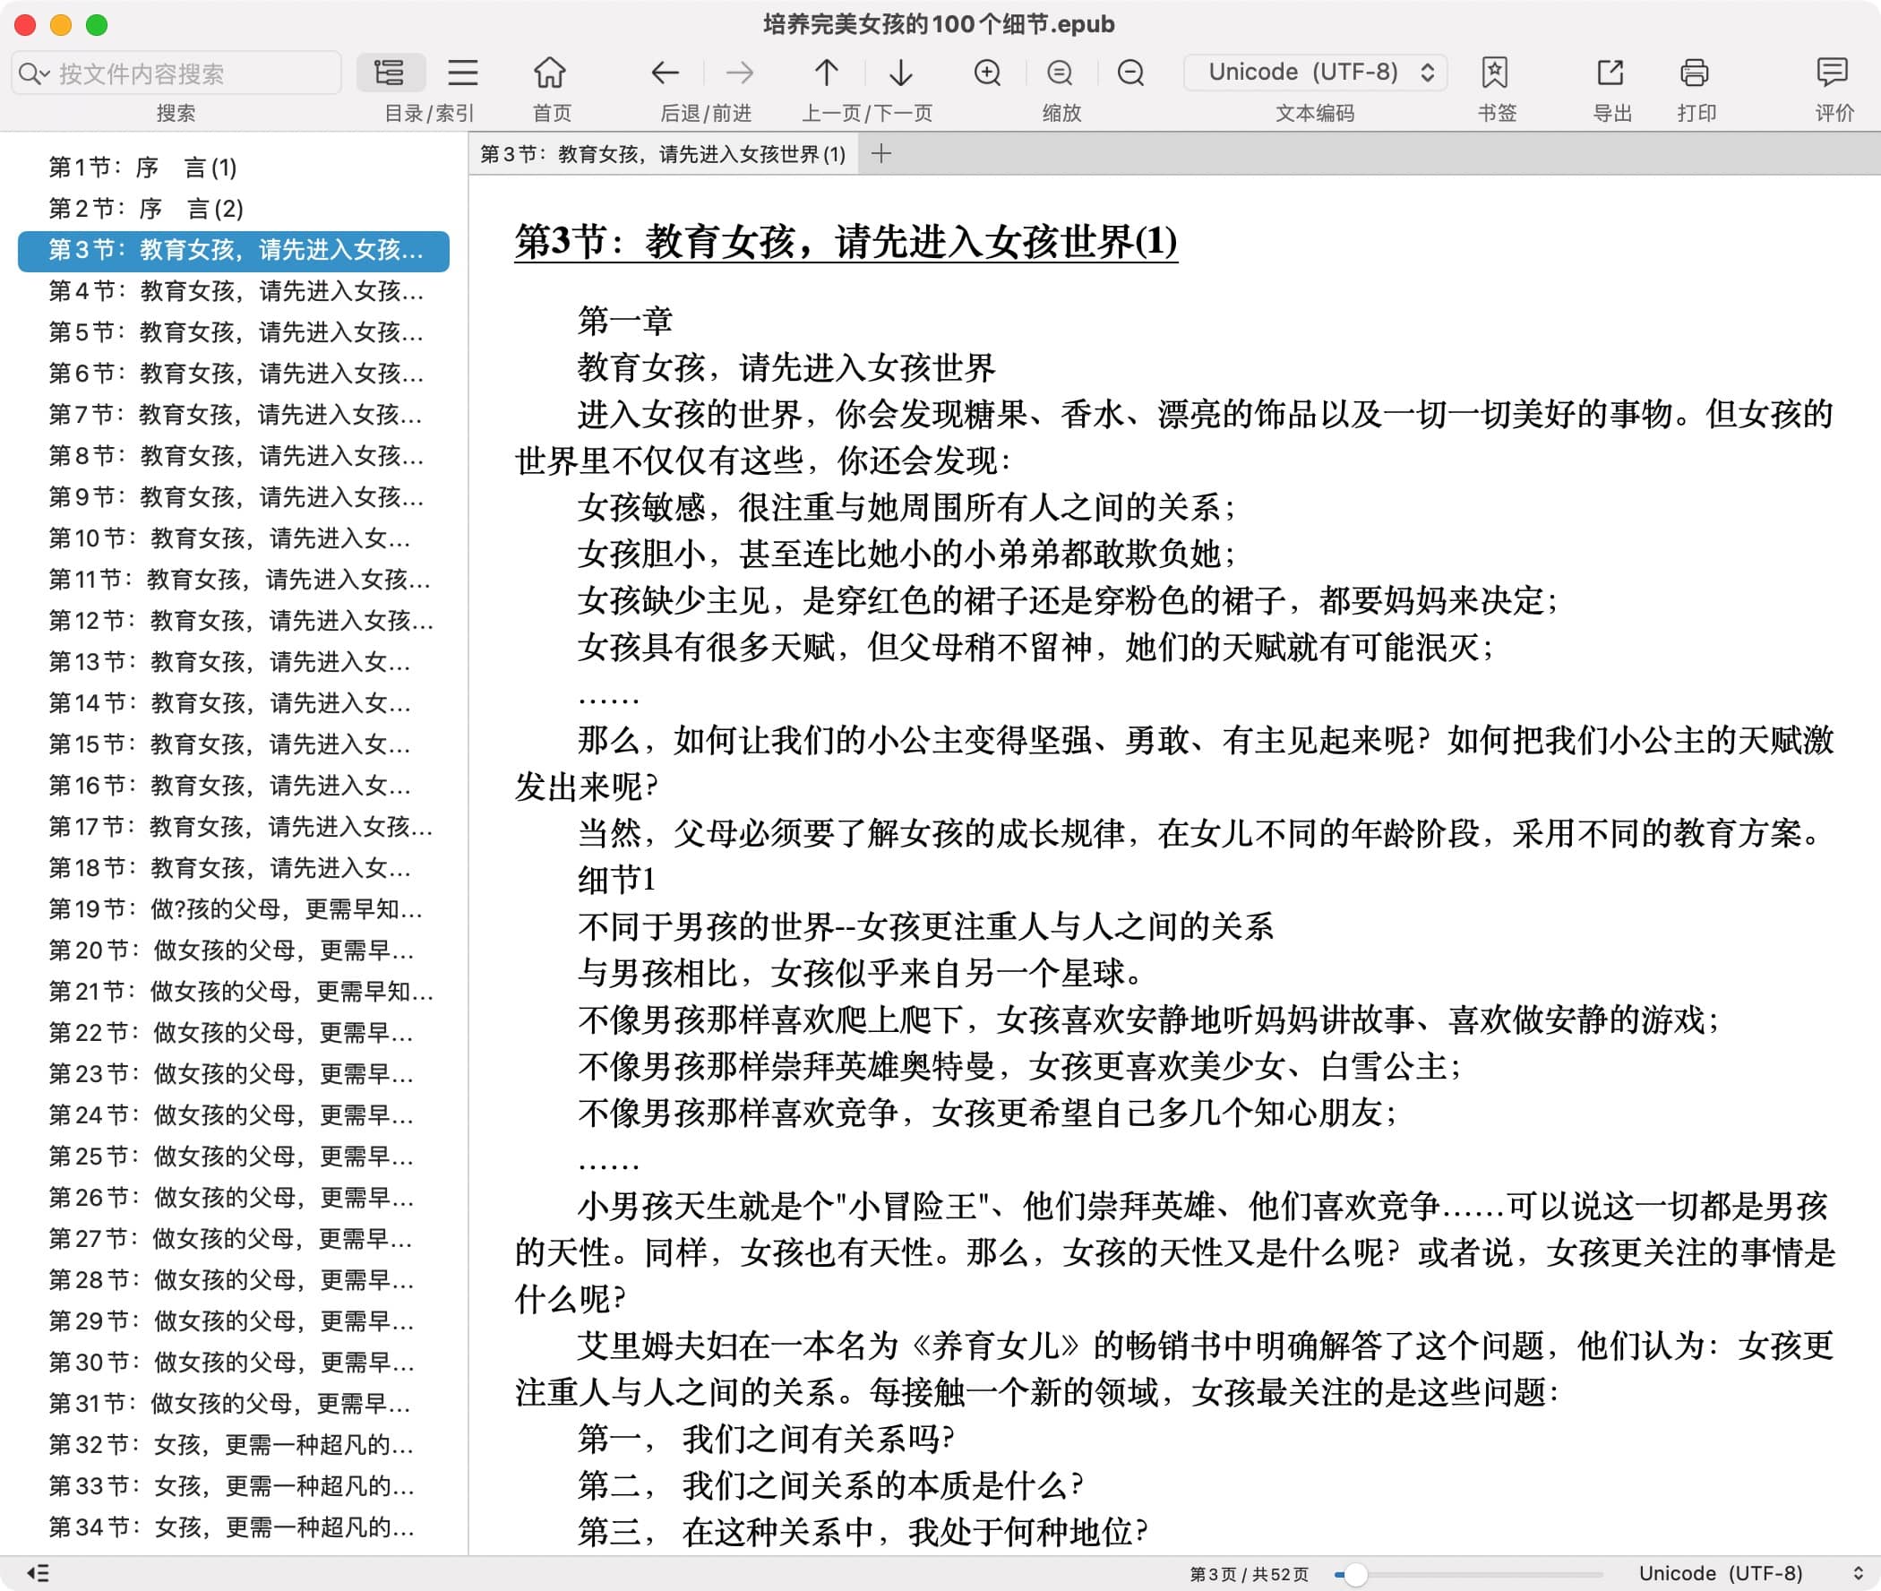Viewport: 1881px width, 1591px height.
Task: Go to previous page with up arrow
Action: coord(826,73)
